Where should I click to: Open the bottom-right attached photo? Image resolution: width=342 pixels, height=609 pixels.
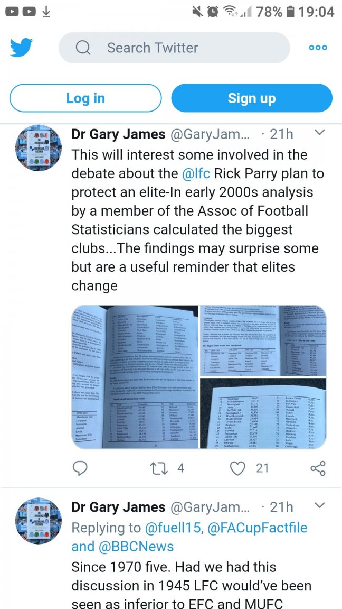pyautogui.click(x=262, y=414)
